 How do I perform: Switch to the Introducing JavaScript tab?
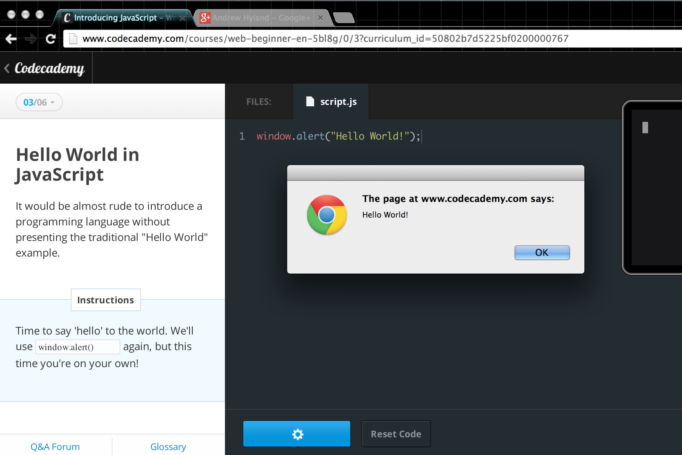[123, 17]
